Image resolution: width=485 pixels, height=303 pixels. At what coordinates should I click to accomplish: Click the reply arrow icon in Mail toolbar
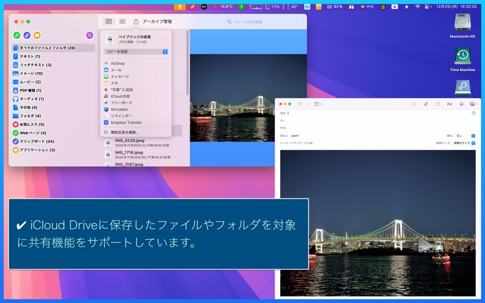[x=414, y=104]
